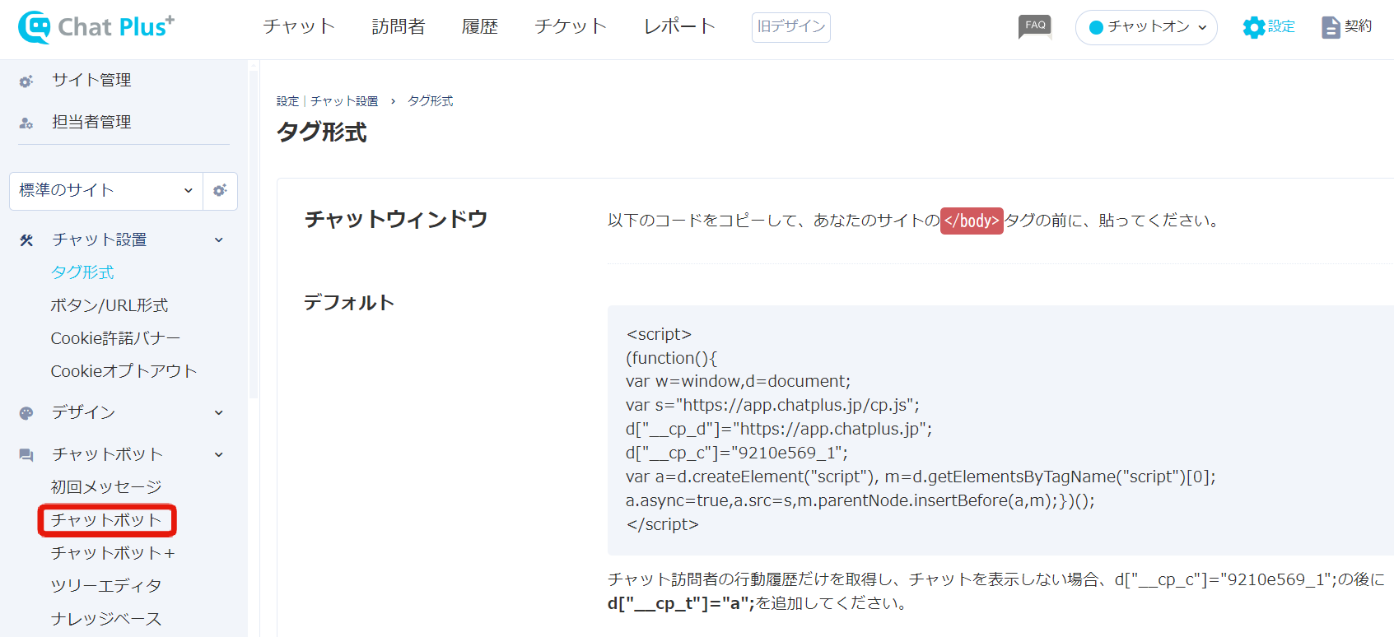This screenshot has width=1394, height=637.
Task: Open the FAQ speech bubble icon
Action: tap(1035, 26)
